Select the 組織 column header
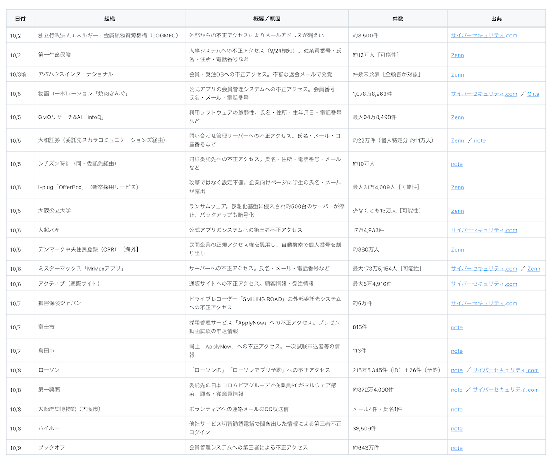The width and height of the screenshot is (552, 464). (110, 19)
